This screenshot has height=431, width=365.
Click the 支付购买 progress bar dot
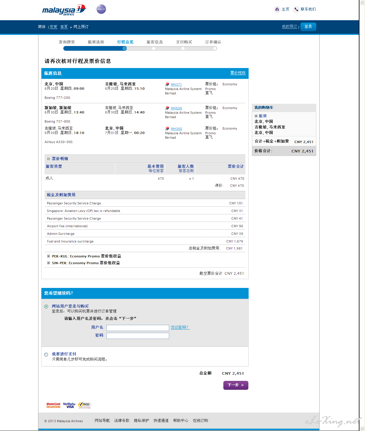tap(183, 49)
